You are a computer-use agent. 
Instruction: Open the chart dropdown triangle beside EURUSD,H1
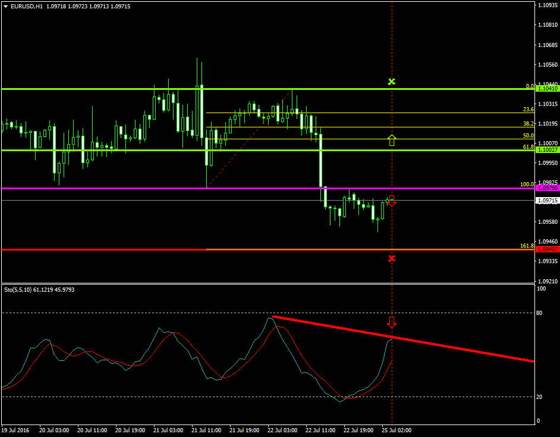point(5,6)
